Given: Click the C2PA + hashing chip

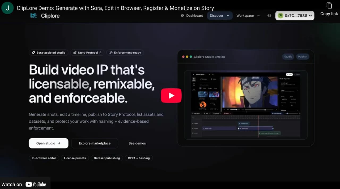Looking at the screenshot, I should tap(139, 158).
